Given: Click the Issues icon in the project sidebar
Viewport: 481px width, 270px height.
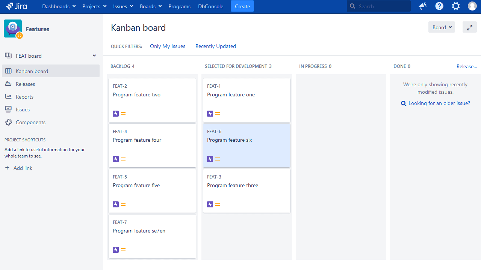Looking at the screenshot, I should tap(8, 109).
